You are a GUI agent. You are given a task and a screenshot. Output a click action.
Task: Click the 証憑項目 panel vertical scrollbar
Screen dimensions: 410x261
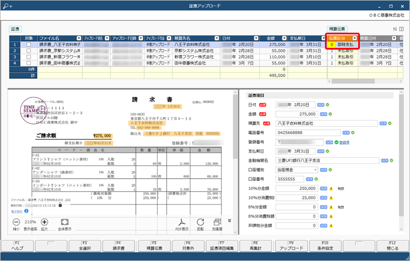point(402,155)
